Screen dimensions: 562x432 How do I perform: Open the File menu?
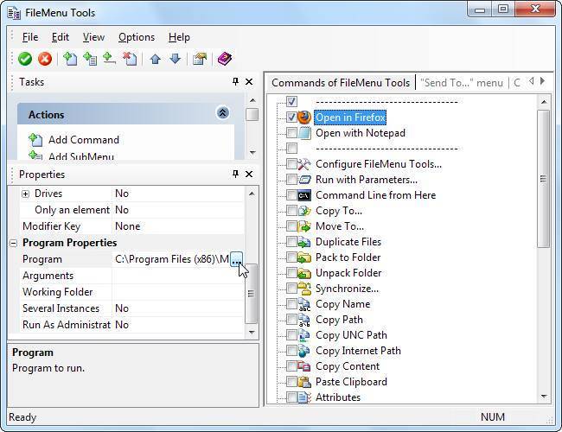click(x=30, y=37)
